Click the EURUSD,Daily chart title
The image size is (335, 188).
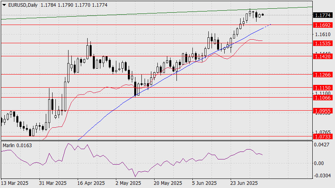click(23, 5)
